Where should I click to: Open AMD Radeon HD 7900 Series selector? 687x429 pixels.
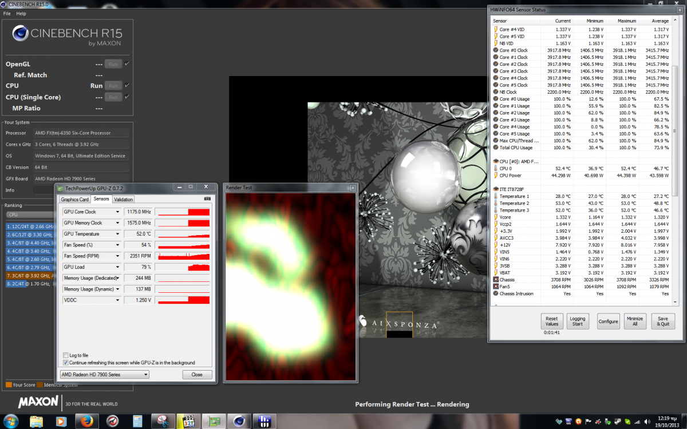(x=105, y=375)
